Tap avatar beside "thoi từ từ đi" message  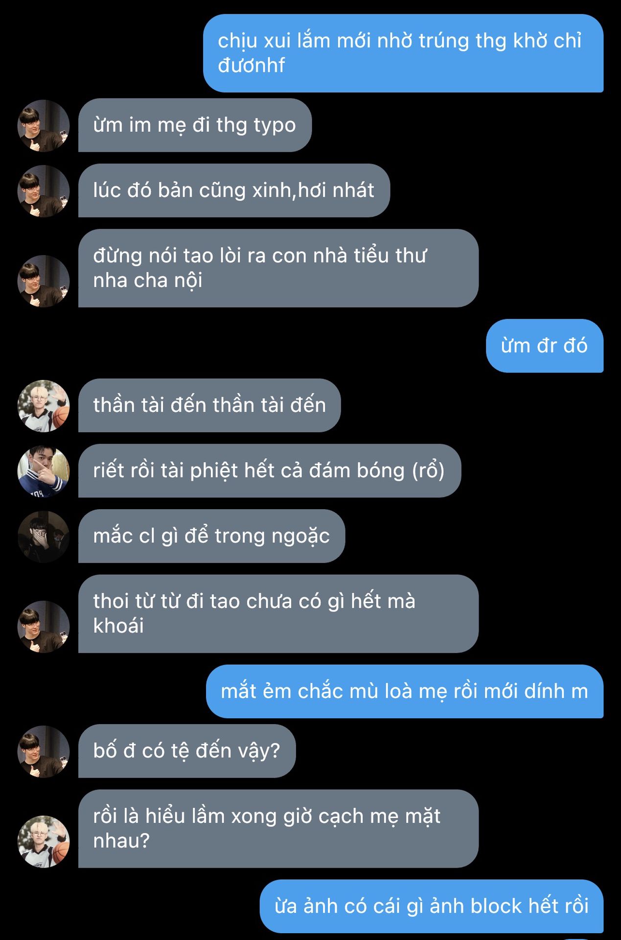(x=44, y=627)
